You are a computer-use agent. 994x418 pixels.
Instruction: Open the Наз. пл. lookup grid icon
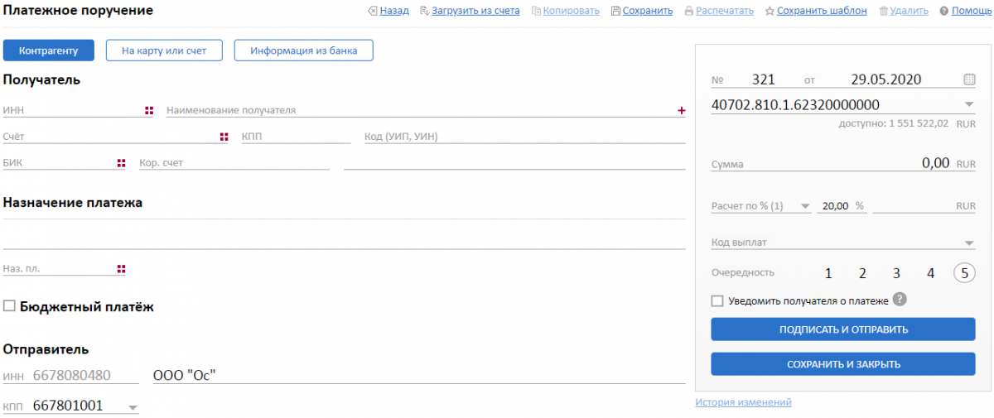pos(121,269)
